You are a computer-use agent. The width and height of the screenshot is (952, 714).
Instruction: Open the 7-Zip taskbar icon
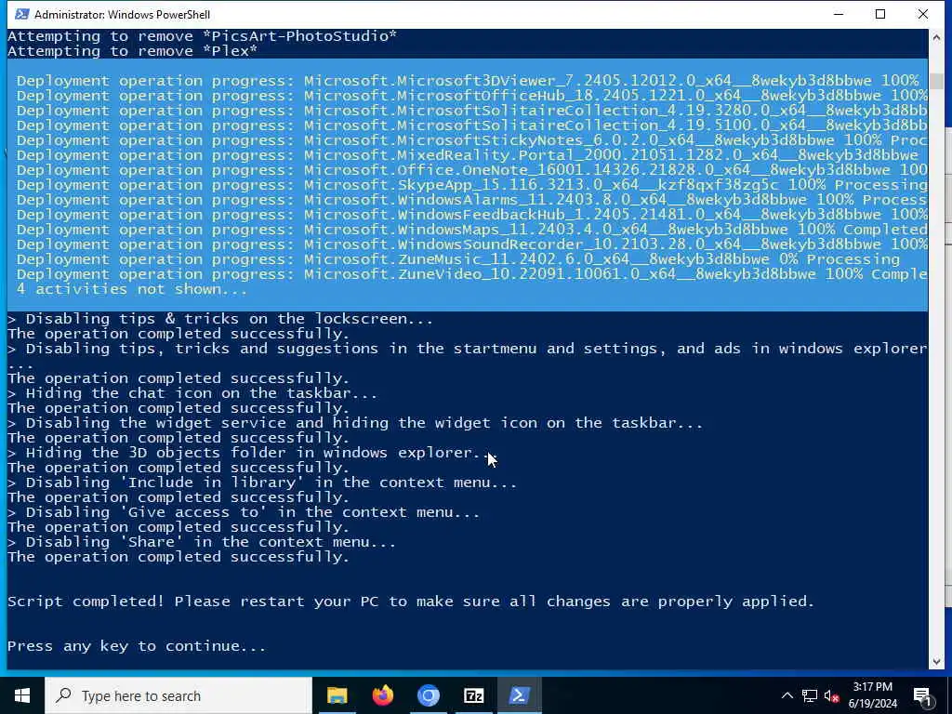(x=473, y=695)
